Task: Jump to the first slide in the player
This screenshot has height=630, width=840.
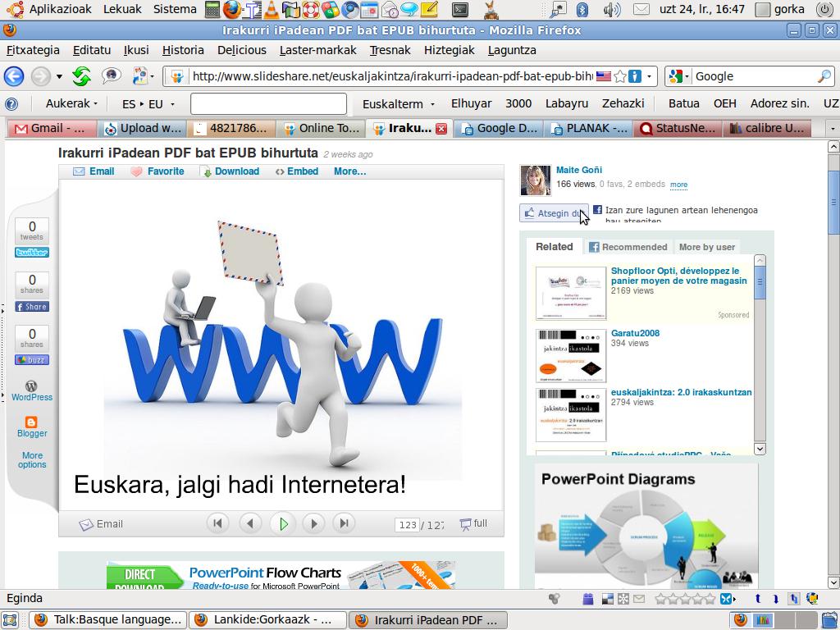Action: (x=217, y=523)
